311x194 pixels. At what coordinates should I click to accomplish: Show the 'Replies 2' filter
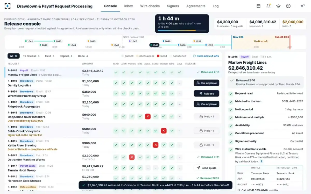(66, 56)
